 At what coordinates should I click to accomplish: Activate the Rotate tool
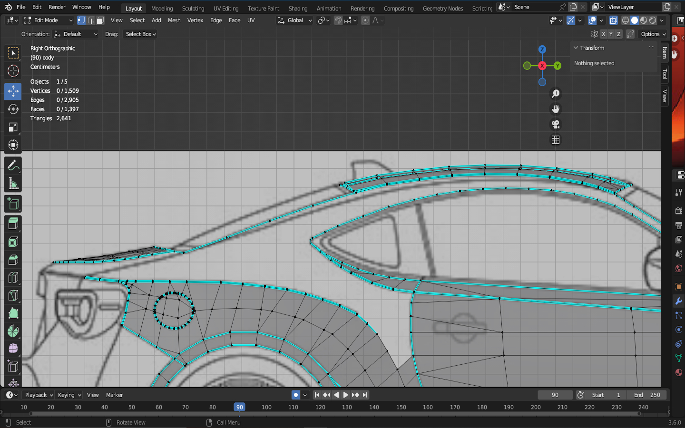pyautogui.click(x=13, y=109)
